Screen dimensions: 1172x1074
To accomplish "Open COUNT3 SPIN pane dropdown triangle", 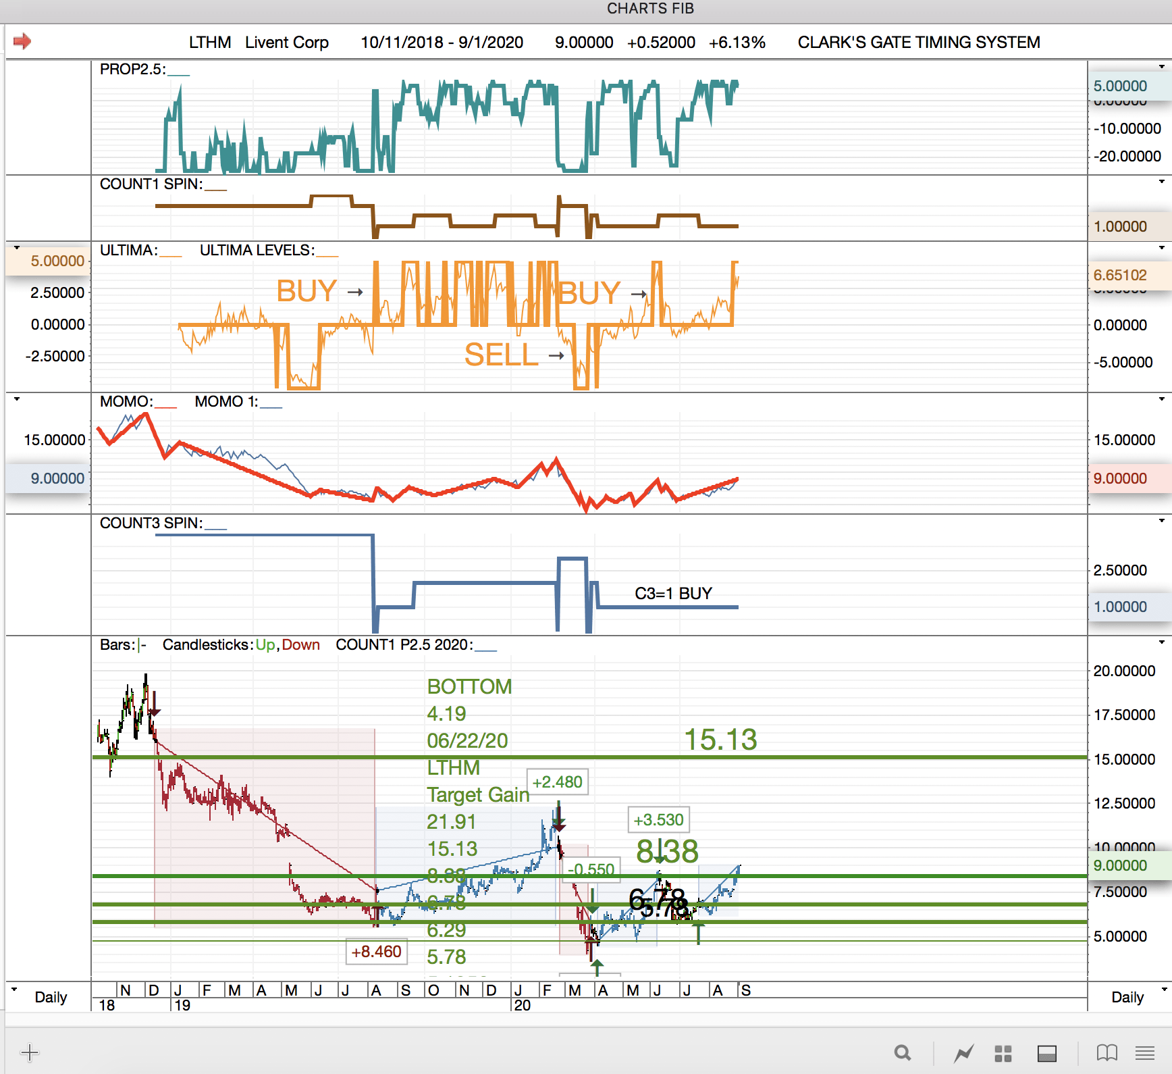I will (1161, 521).
